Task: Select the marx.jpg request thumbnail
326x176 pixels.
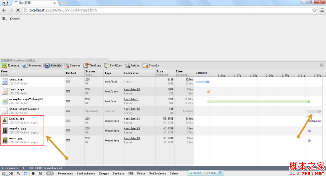Action: pyautogui.click(x=5, y=140)
